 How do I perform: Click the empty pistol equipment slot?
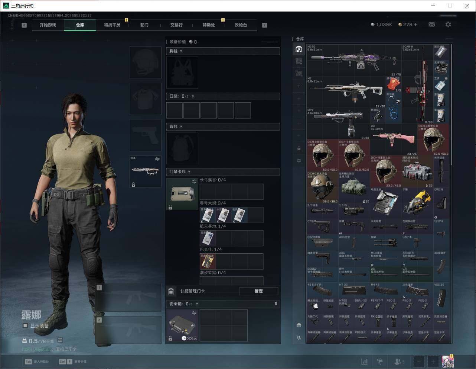(145, 135)
